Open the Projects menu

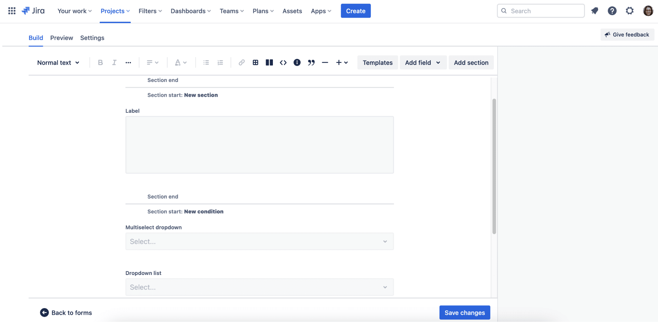115,11
